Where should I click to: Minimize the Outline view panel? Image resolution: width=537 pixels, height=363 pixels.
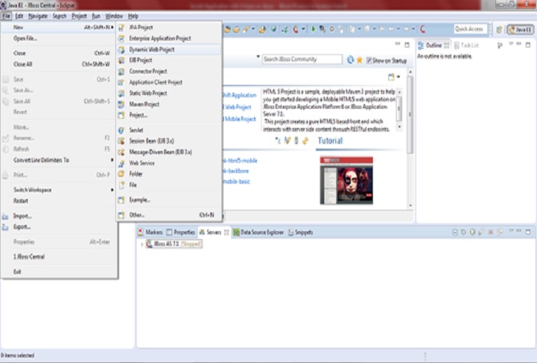pos(519,44)
